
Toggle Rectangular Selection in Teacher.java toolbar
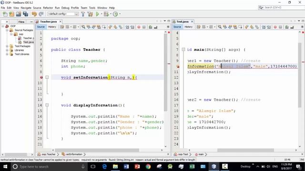click(104, 27)
